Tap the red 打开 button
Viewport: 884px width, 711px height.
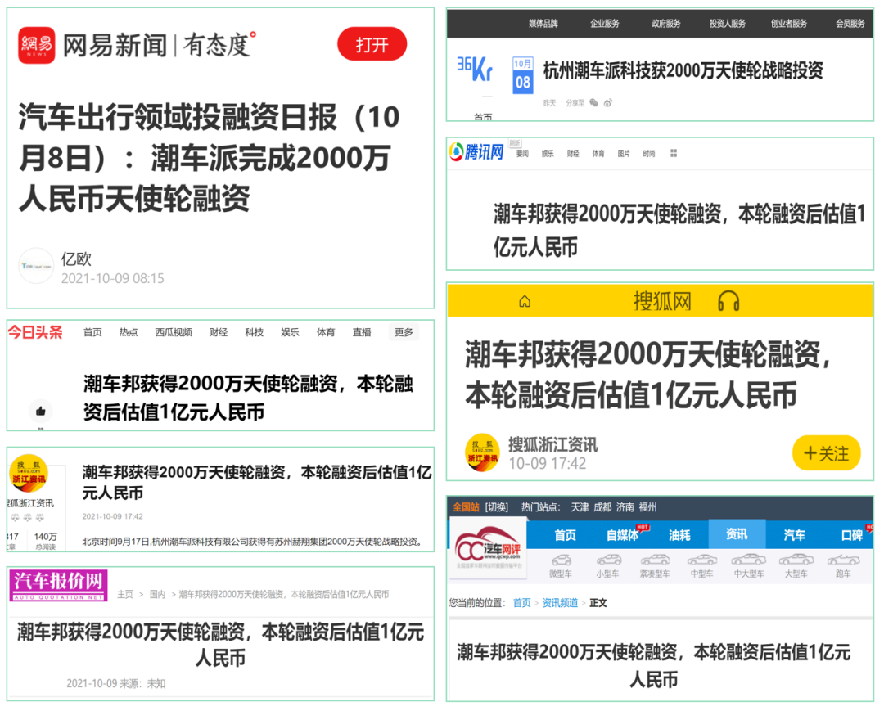(x=372, y=44)
